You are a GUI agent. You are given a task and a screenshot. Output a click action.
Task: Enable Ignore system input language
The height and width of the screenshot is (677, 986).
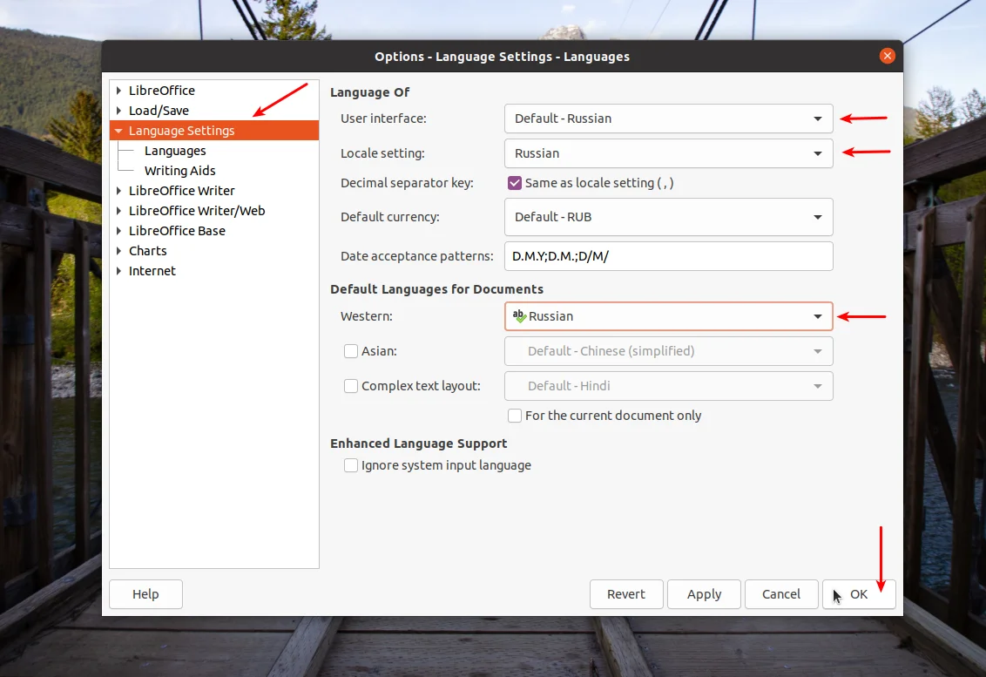351,465
